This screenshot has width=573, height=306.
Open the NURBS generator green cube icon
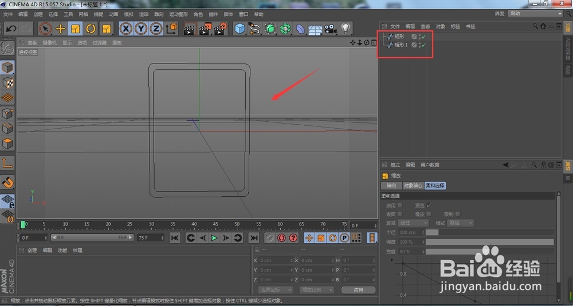point(270,29)
